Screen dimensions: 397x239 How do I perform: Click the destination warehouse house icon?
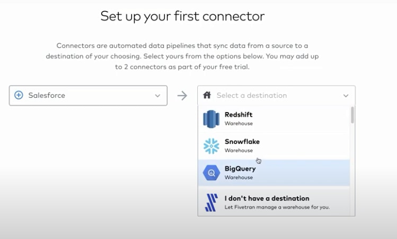207,95
